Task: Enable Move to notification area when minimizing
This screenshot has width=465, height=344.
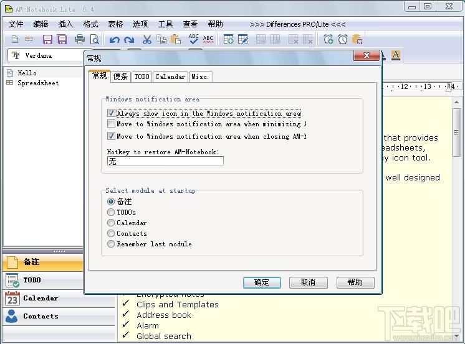Action: [111, 124]
